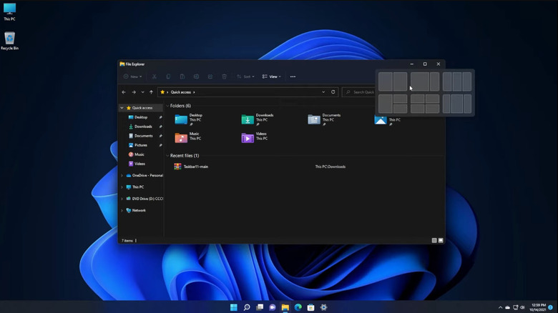
Task: Open the See more (three dots) menu
Action: tap(293, 76)
